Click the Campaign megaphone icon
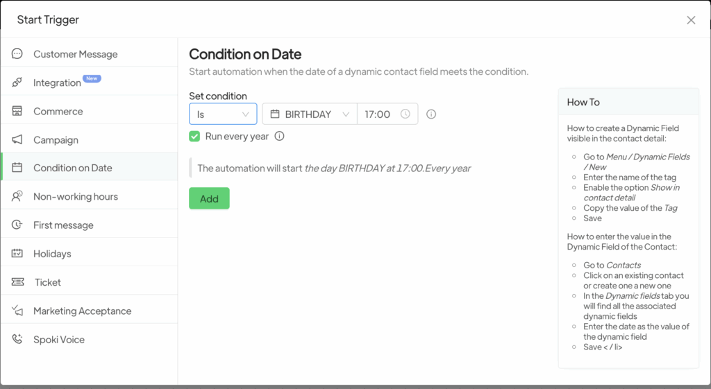The height and width of the screenshot is (389, 711). point(17,139)
